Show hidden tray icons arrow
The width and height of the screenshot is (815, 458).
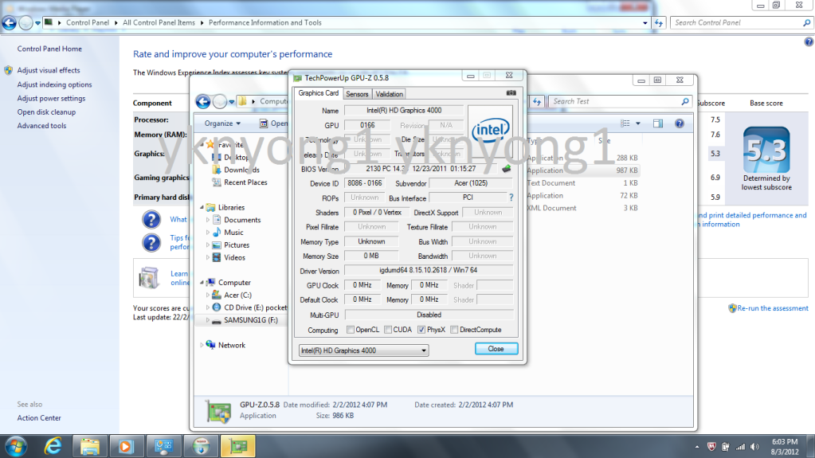(x=697, y=447)
